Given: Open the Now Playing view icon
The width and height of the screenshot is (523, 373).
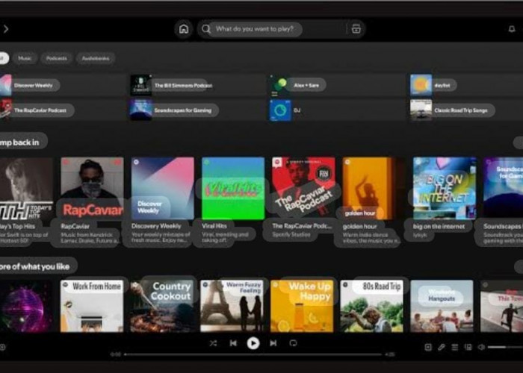Looking at the screenshot, I should tap(428, 347).
